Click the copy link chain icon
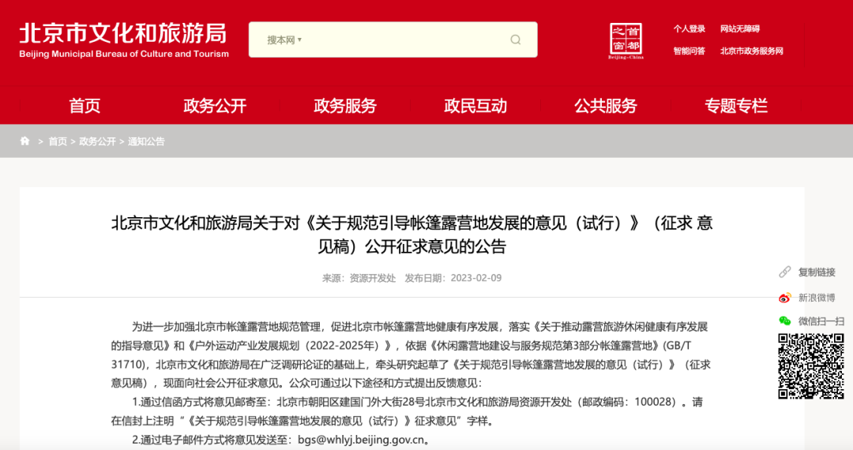This screenshot has height=450, width=853. [x=784, y=272]
